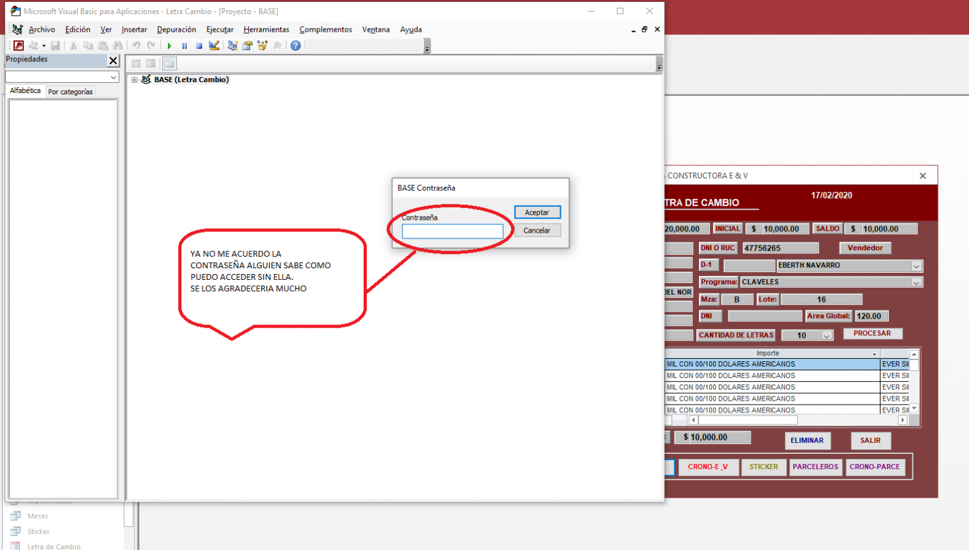Click the blue Help question mark icon
Screen dimensions: 969x550
pos(295,46)
